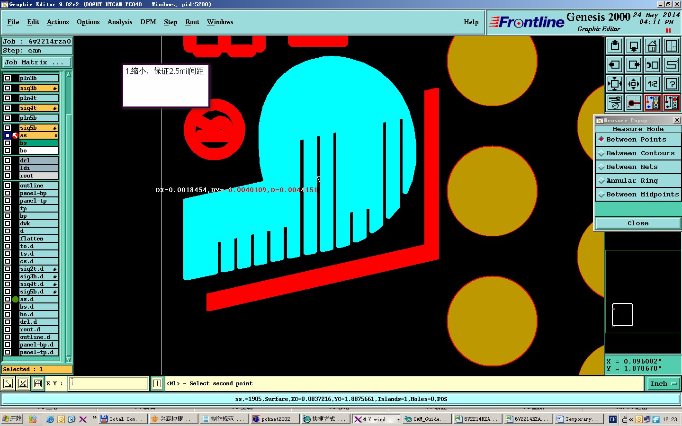The height and width of the screenshot is (426, 682).
Task: Click the XY split window icon
Action: pyautogui.click(x=672, y=46)
